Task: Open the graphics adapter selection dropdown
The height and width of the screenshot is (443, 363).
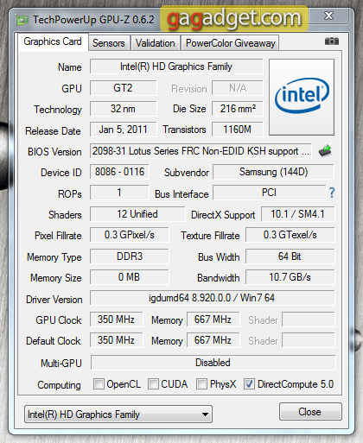Action: (x=118, y=415)
